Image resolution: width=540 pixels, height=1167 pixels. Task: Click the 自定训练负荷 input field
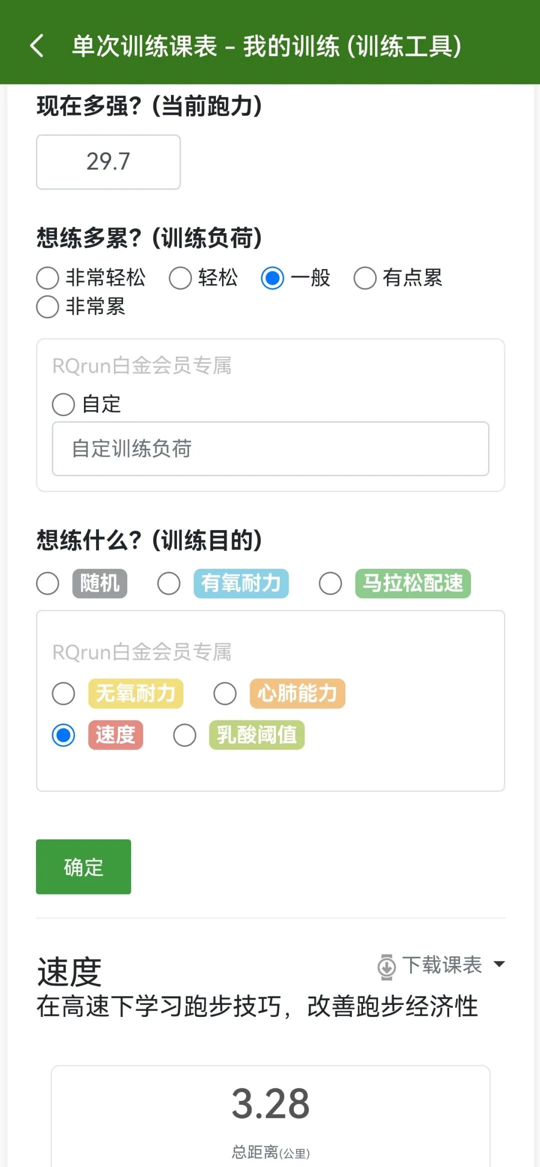(x=270, y=449)
